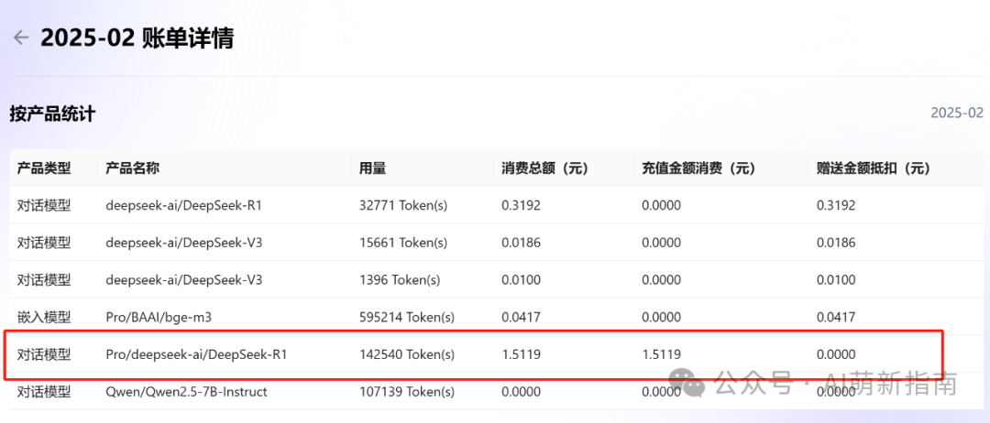Select the 32771 Token(s) usage cell
Screen dimensions: 990x423
point(402,205)
